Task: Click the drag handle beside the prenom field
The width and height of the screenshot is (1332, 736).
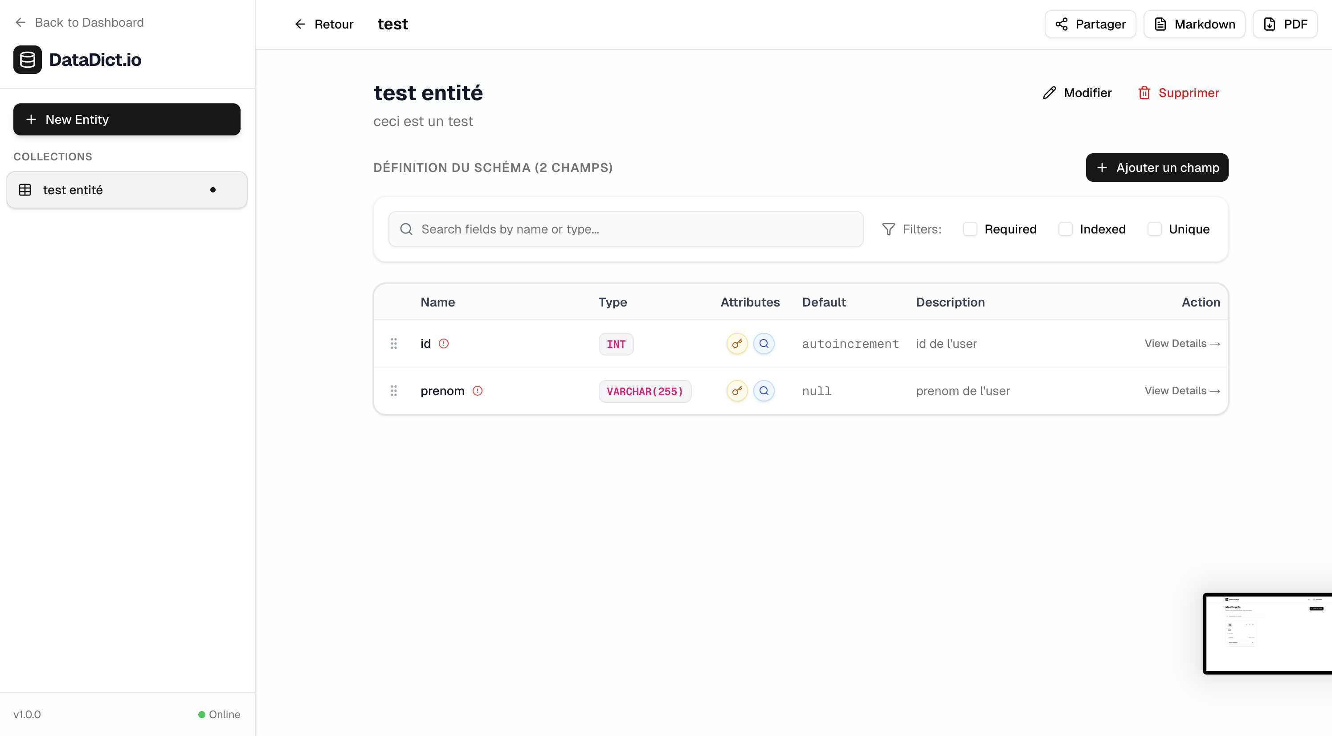Action: click(394, 391)
